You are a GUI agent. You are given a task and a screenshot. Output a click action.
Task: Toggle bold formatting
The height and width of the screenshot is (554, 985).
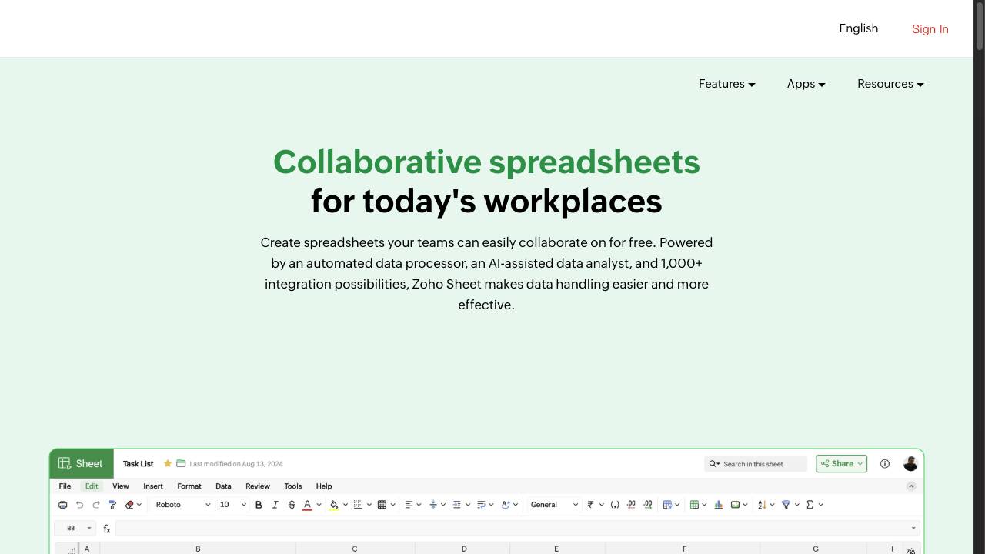click(x=259, y=505)
